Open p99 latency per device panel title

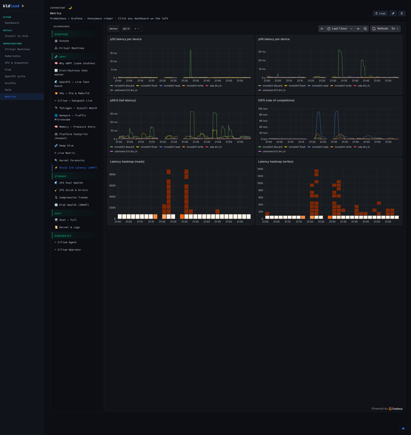[x=274, y=39]
